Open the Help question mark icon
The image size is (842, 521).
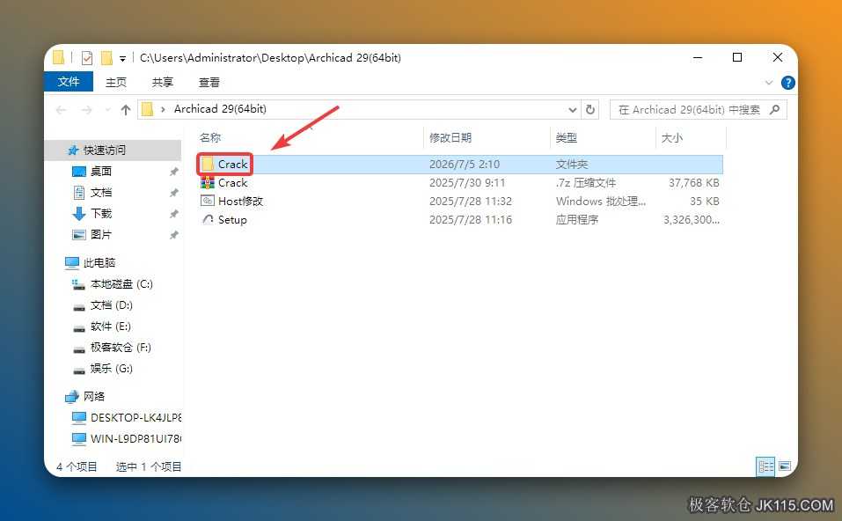(x=787, y=82)
